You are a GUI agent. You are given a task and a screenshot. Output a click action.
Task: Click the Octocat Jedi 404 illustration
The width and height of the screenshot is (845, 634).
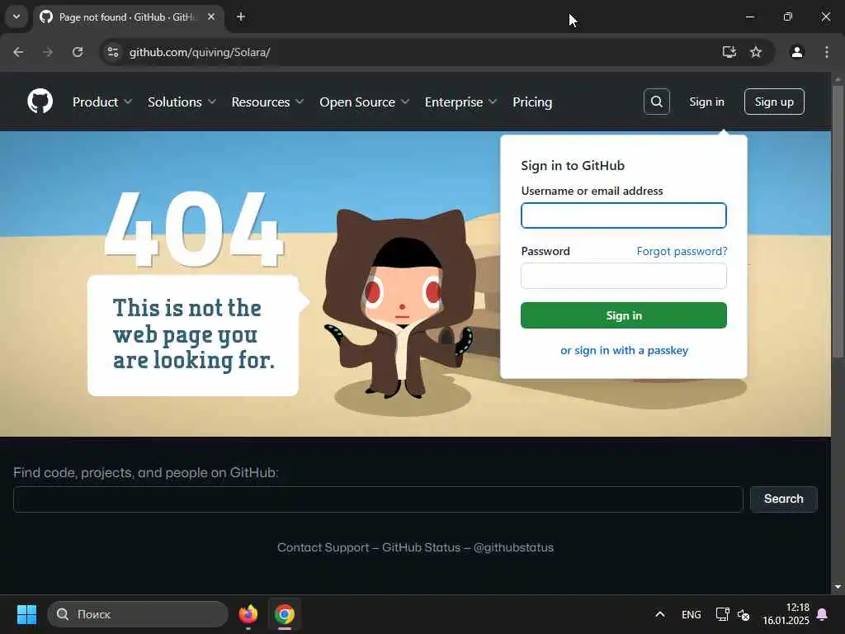click(x=402, y=305)
